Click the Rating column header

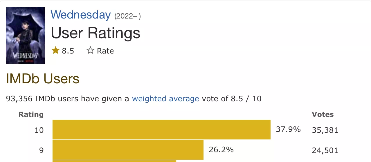31,115
